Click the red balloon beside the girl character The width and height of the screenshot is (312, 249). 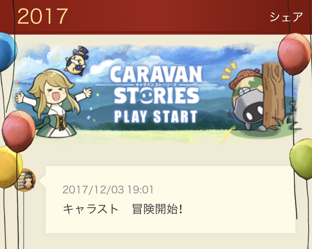pyautogui.click(x=18, y=131)
